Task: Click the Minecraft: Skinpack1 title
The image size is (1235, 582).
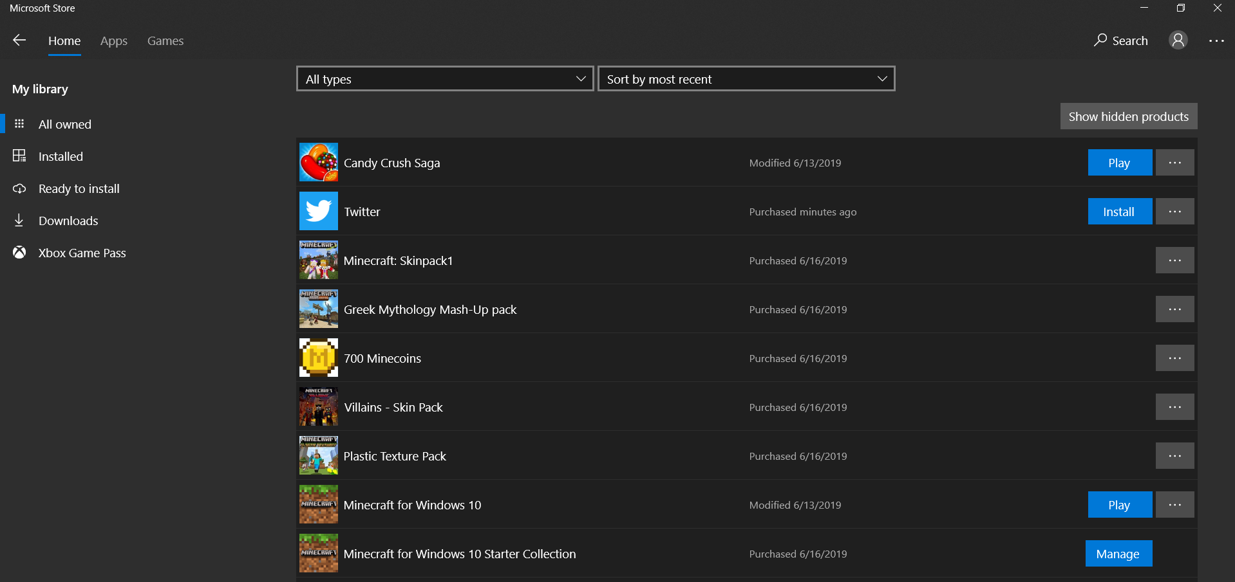Action: 399,260
